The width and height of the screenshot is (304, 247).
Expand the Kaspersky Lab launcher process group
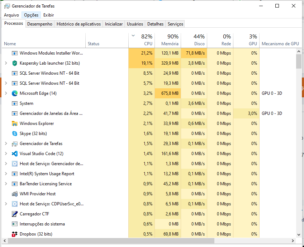point(6,63)
